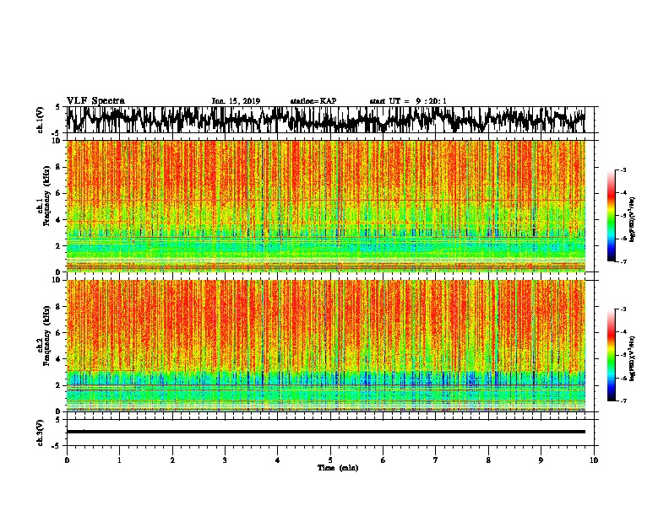Click the "2" tick on the time axis
Viewport: 669px width, 516px height.
172,460
